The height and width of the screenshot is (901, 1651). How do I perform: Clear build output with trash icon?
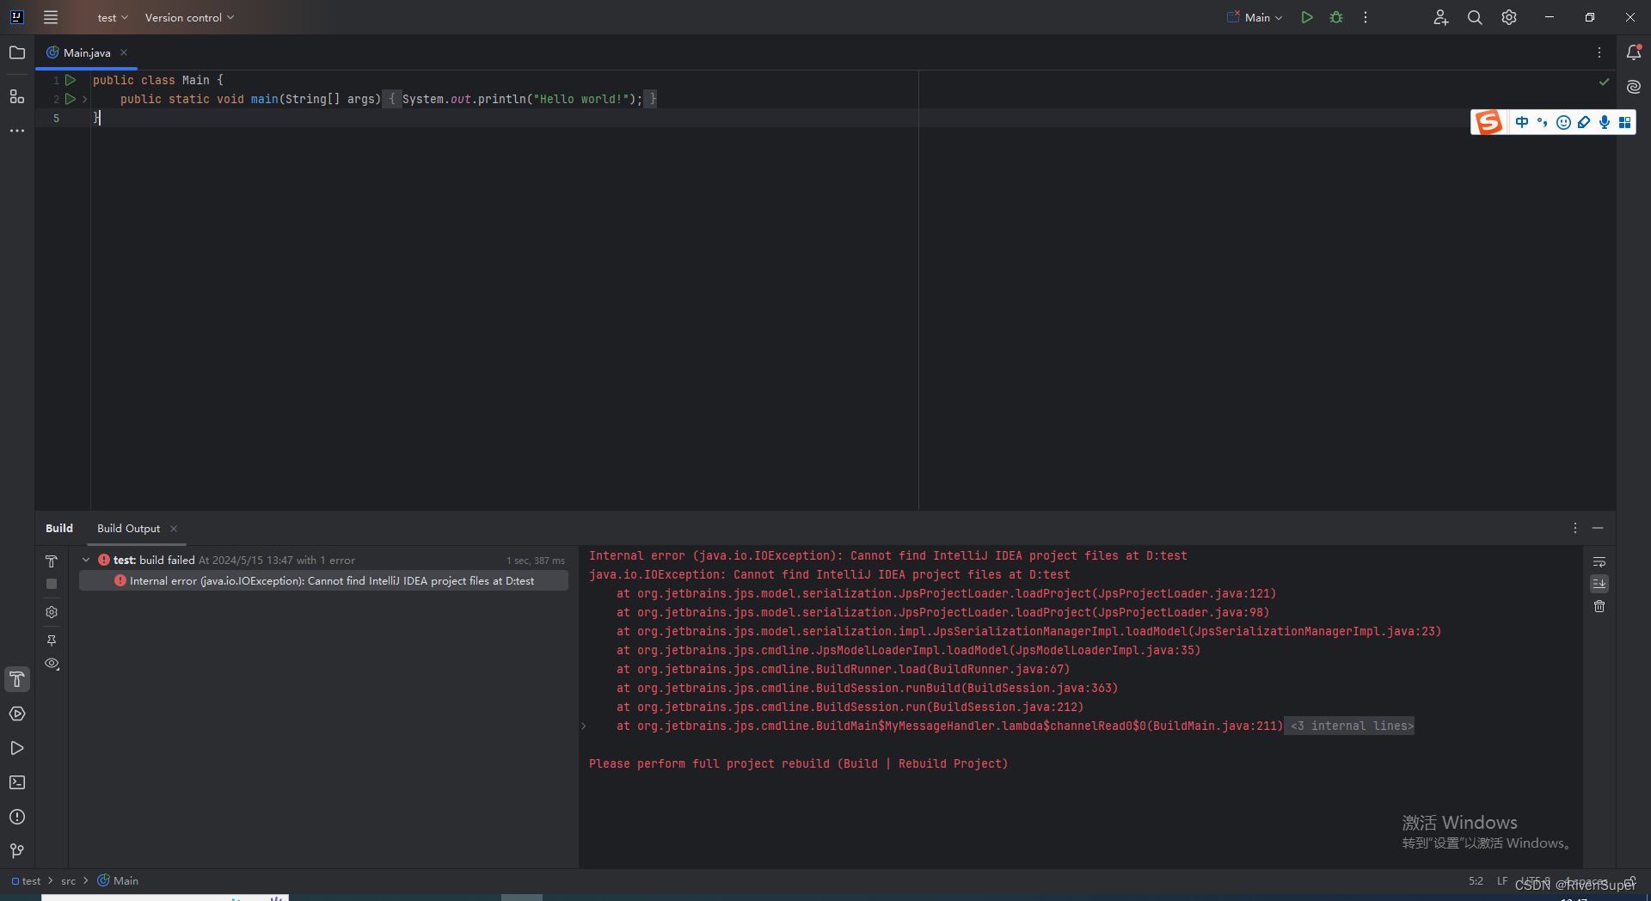[x=1599, y=606]
